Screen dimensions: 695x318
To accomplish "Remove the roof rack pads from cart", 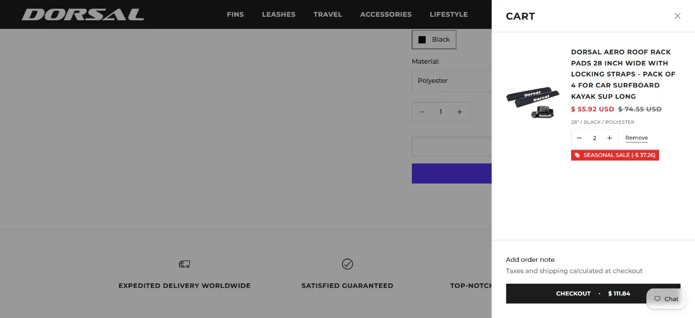I will [x=637, y=138].
